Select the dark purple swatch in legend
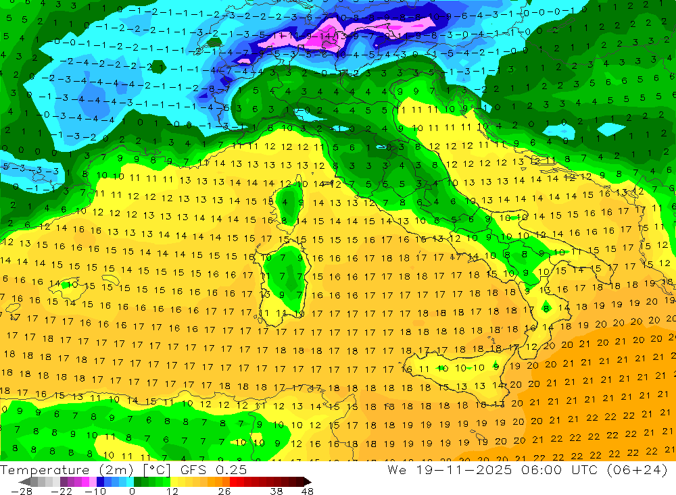The image size is (676, 495). 64,481
